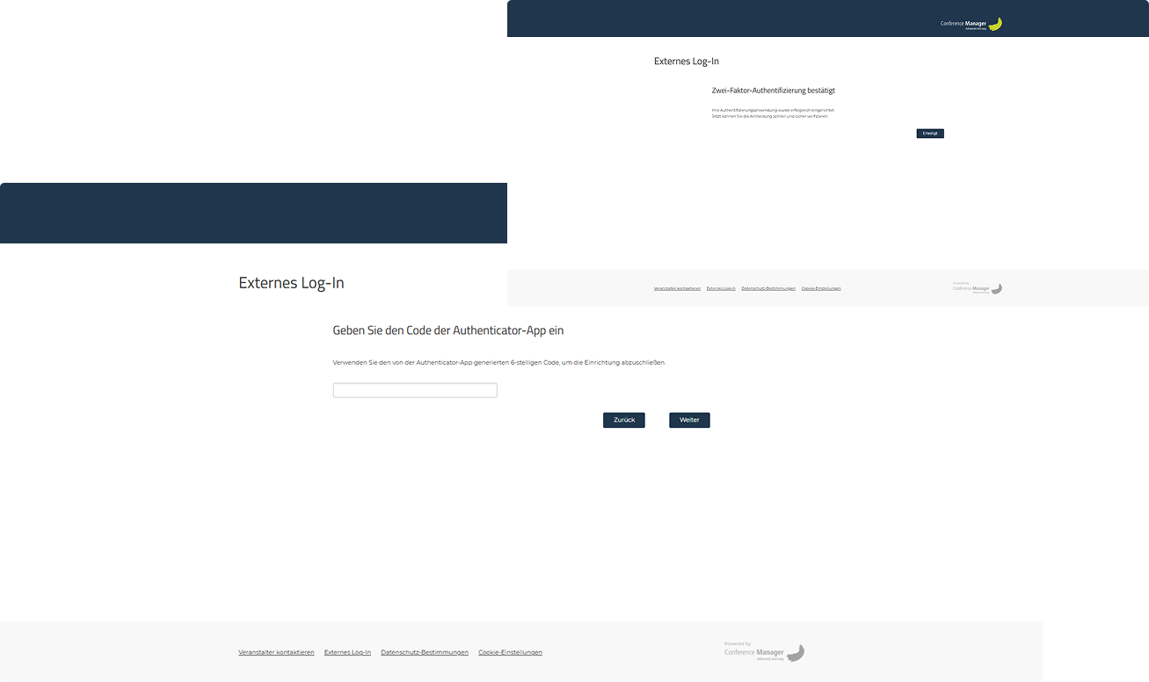This screenshot has width=1149, height=682.
Task: Click the Weiter button
Action: pyautogui.click(x=689, y=420)
